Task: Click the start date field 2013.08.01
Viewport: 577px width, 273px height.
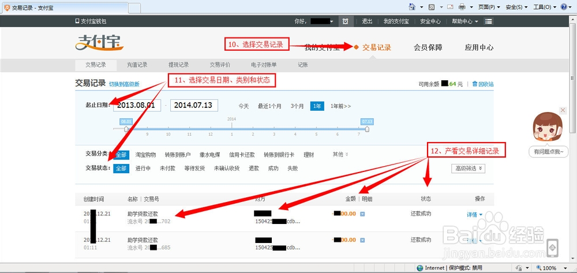Action: pos(137,105)
